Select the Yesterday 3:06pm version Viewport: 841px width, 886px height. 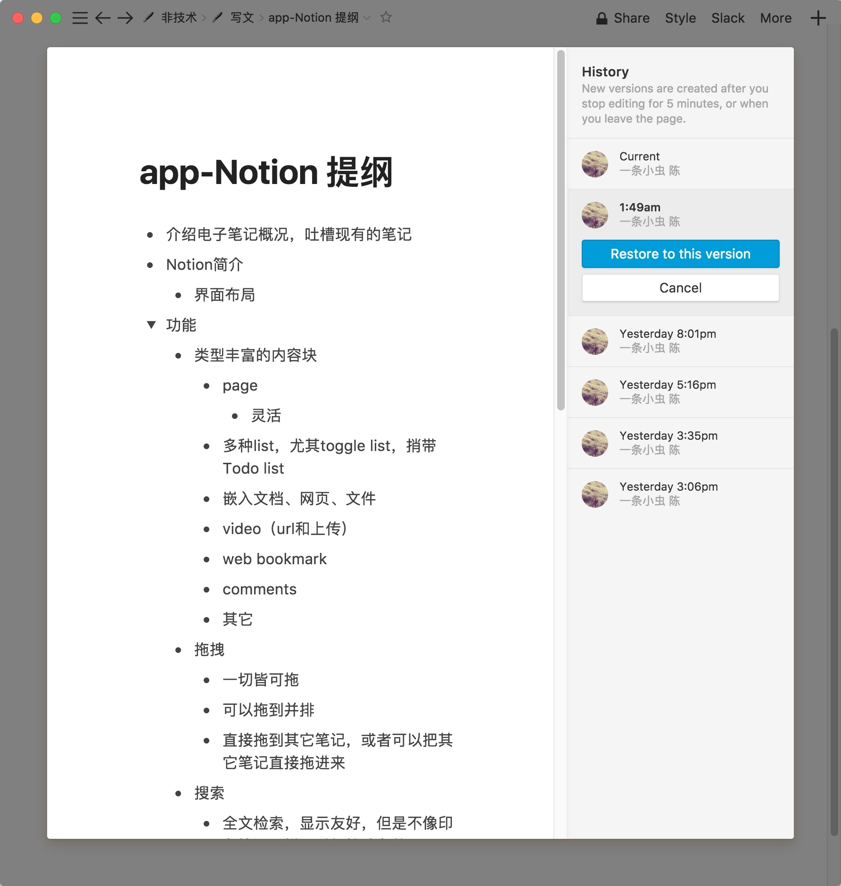click(x=680, y=494)
